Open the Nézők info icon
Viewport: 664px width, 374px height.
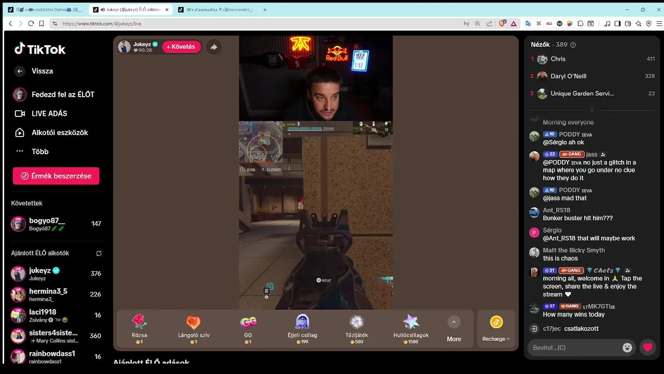coord(573,45)
